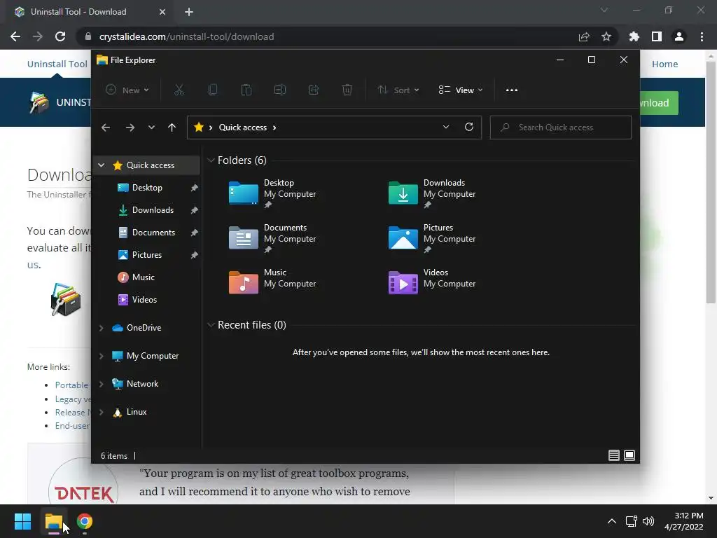717x538 pixels.
Task: Click the Uninstall Tool link on webpage
Action: coord(57,64)
